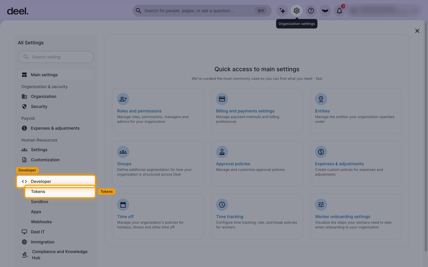The height and width of the screenshot is (267, 428).
Task: Open Groups link
Action: click(x=124, y=164)
